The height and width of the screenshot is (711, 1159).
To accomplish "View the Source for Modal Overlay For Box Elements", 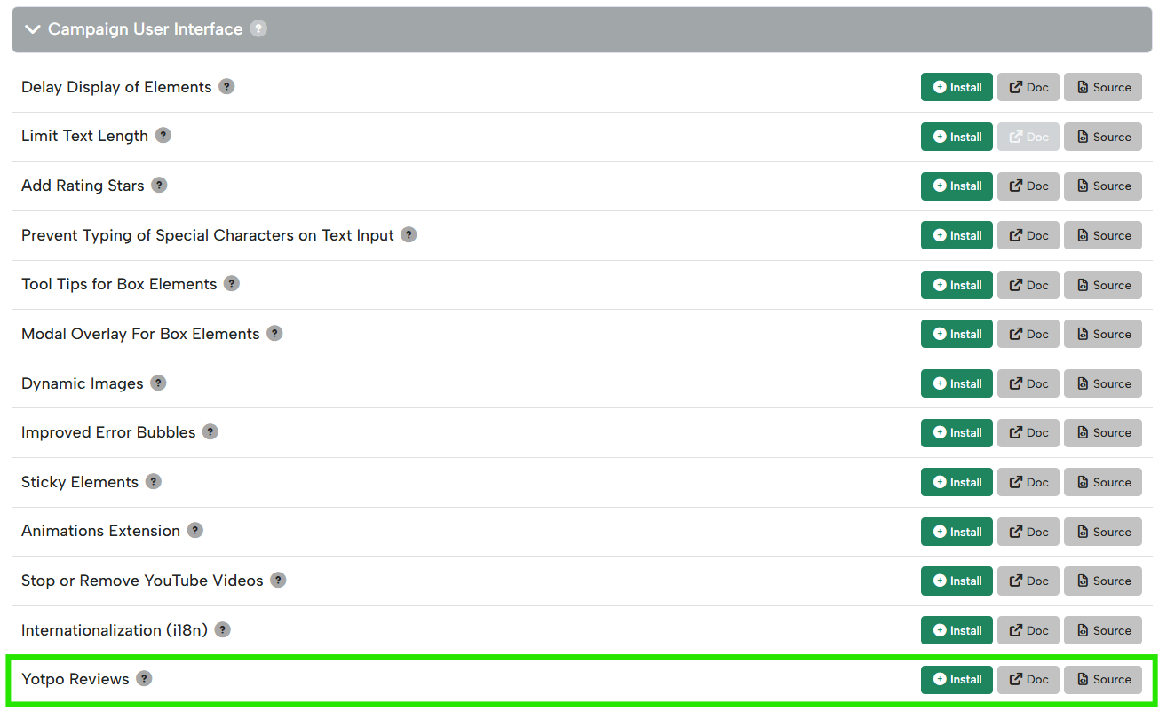I will click(x=1102, y=333).
